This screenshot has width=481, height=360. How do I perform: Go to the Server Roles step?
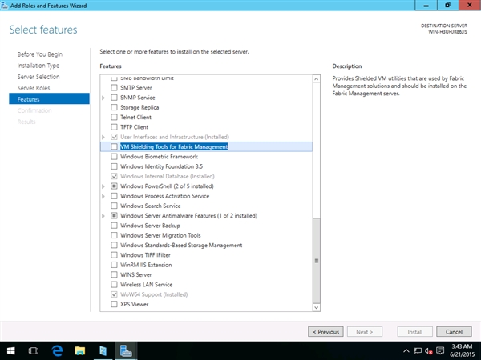(x=34, y=88)
